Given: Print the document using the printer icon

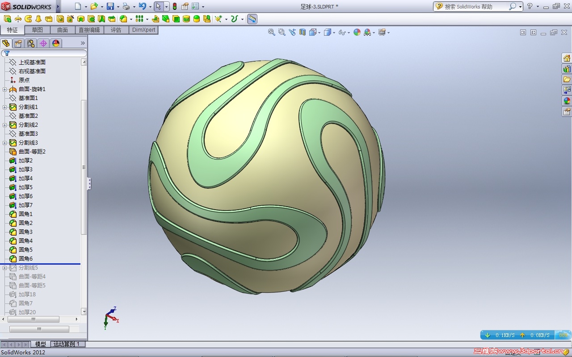Looking at the screenshot, I should [126, 6].
